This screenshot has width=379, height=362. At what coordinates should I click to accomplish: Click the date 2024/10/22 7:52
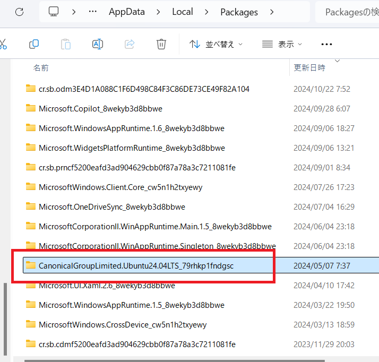(x=322, y=89)
